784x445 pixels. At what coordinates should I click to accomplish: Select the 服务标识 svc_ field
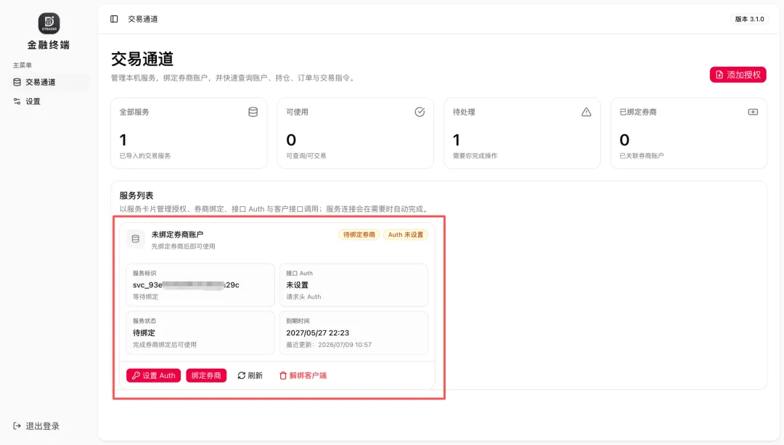pos(200,285)
